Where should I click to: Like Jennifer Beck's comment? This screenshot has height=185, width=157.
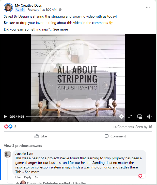18,177
